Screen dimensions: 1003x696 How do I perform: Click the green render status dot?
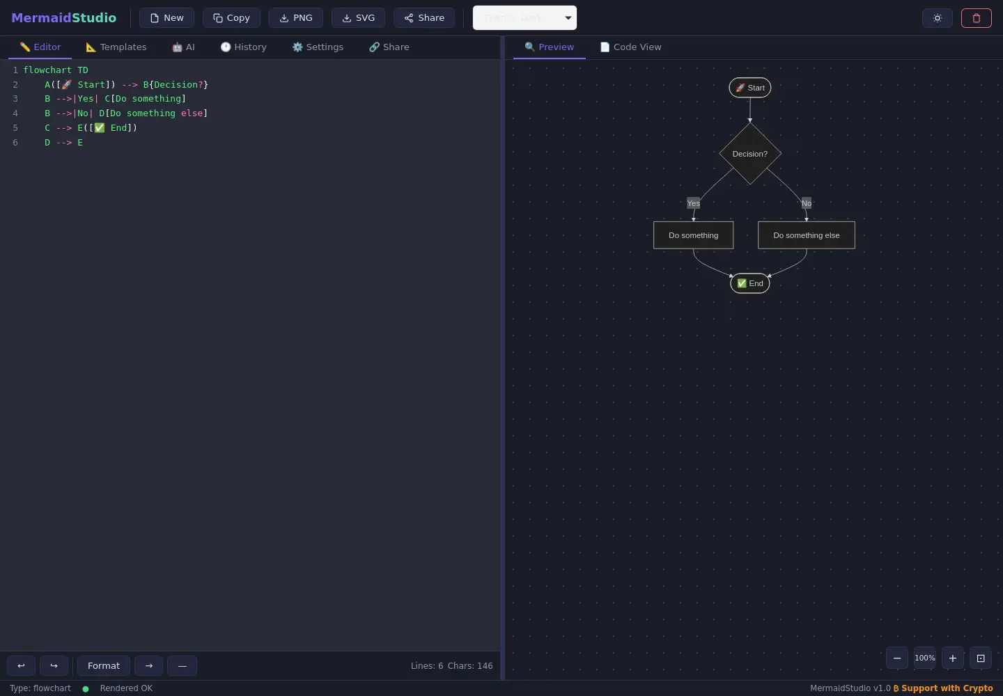click(x=86, y=689)
